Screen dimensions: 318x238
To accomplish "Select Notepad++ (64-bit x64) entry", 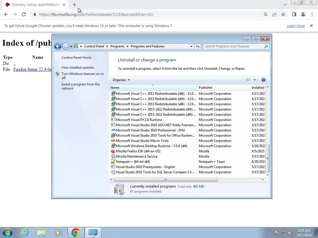I will pyautogui.click(x=133, y=162).
